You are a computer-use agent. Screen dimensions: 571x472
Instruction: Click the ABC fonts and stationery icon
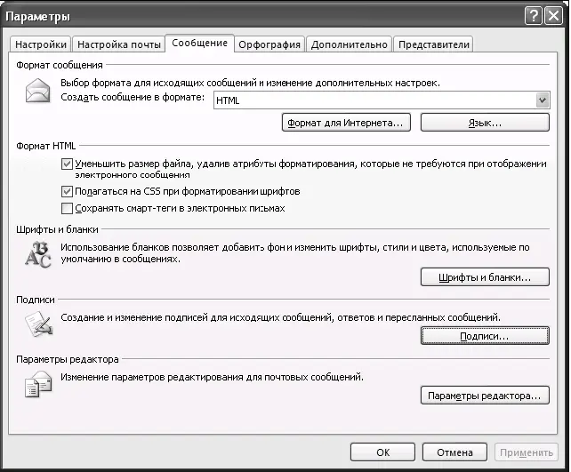point(38,255)
